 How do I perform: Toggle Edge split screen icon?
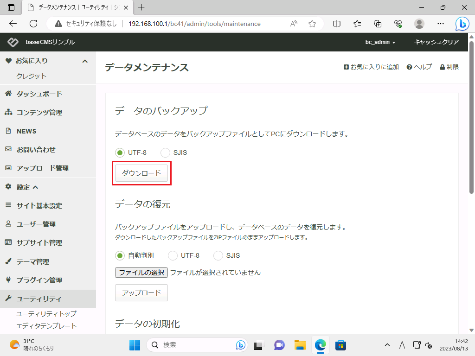pyautogui.click(x=337, y=24)
